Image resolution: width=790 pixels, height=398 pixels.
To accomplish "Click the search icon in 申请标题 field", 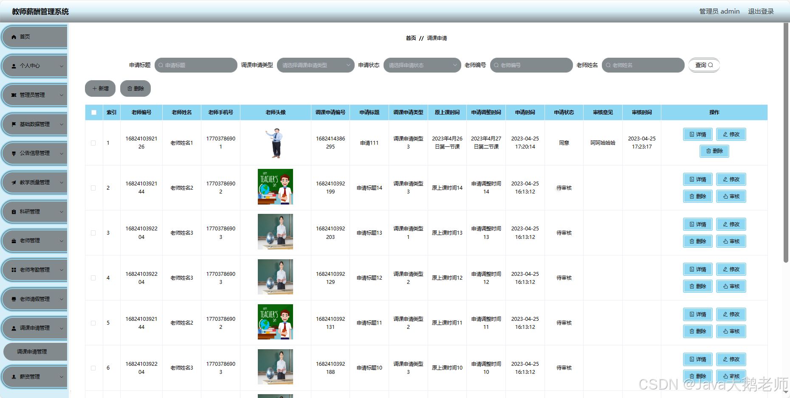I will click(161, 65).
